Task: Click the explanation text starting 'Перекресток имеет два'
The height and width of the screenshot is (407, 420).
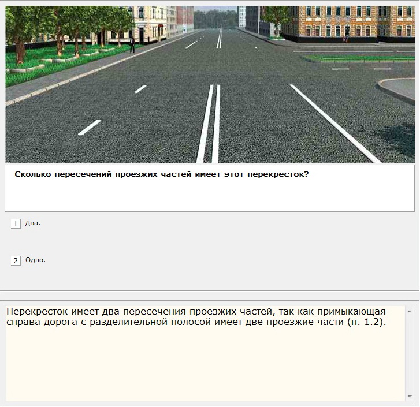Action: pos(196,316)
